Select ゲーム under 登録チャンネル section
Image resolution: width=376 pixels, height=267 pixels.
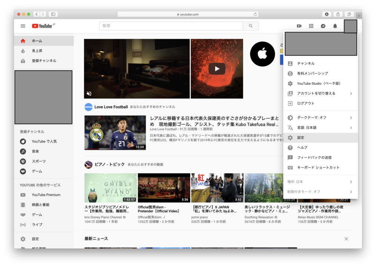37,171
